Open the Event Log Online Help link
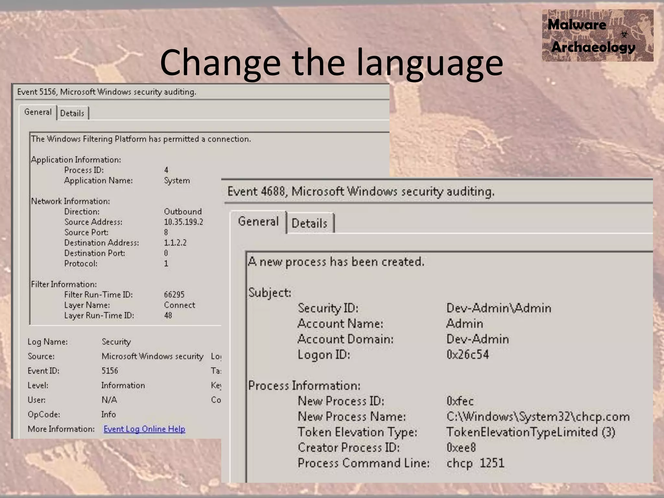 144,429
